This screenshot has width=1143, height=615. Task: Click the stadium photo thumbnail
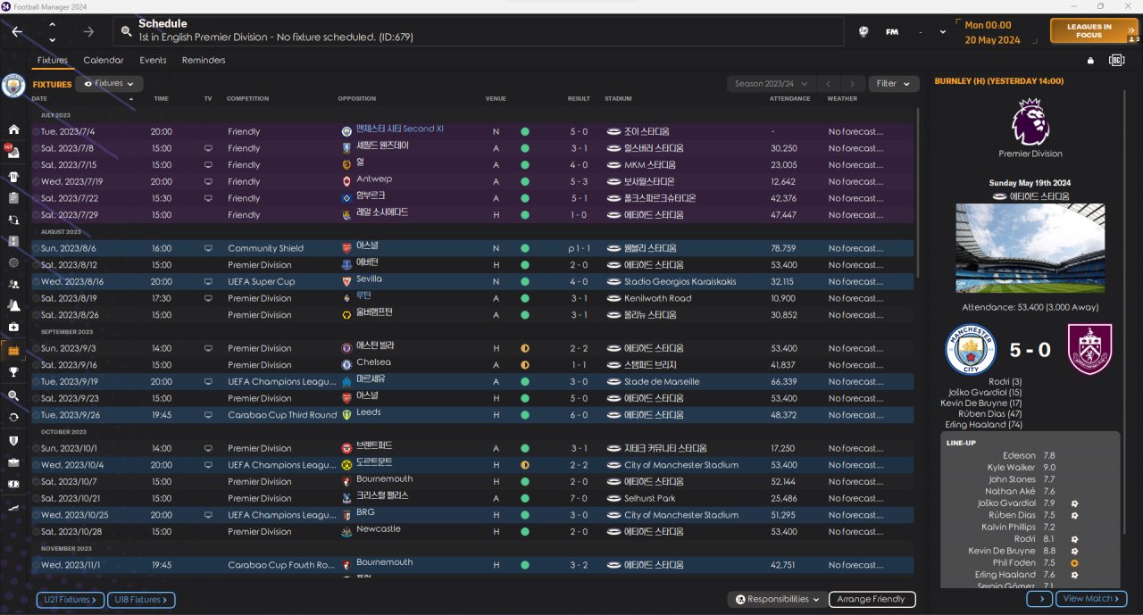(x=1030, y=248)
